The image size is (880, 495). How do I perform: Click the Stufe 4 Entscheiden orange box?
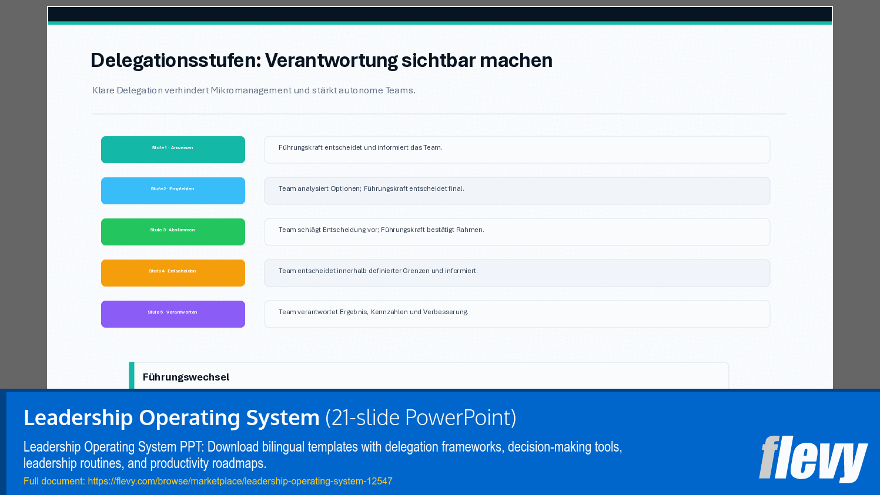coord(173,273)
